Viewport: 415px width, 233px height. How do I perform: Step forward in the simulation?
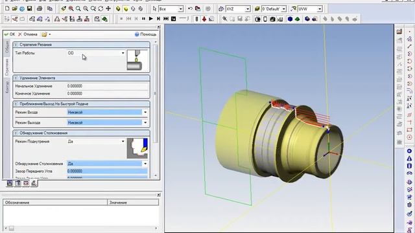click(158, 19)
